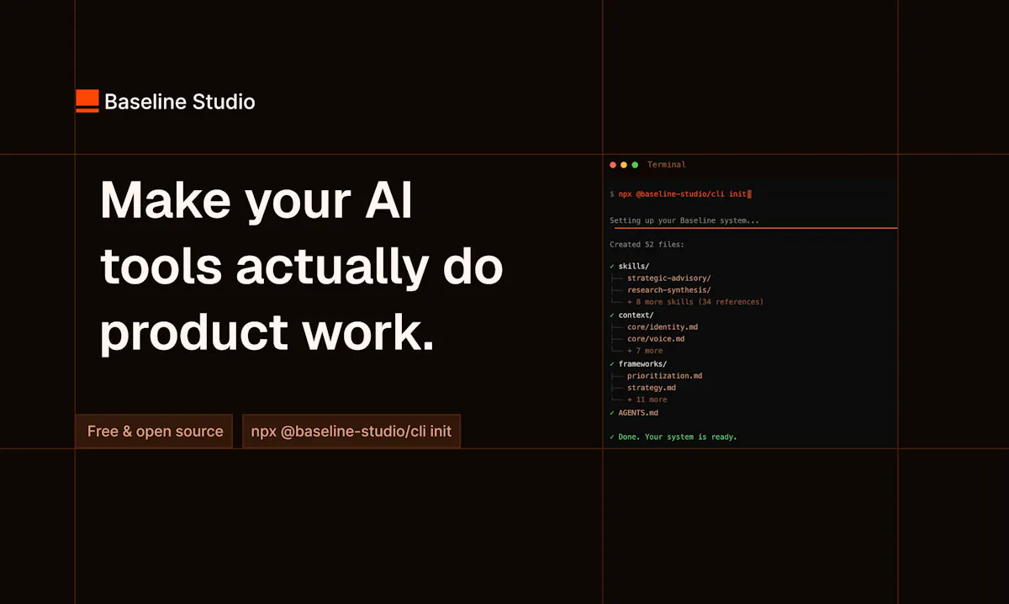The image size is (1009, 604).
Task: Click the + 7 more line
Action: click(x=645, y=351)
